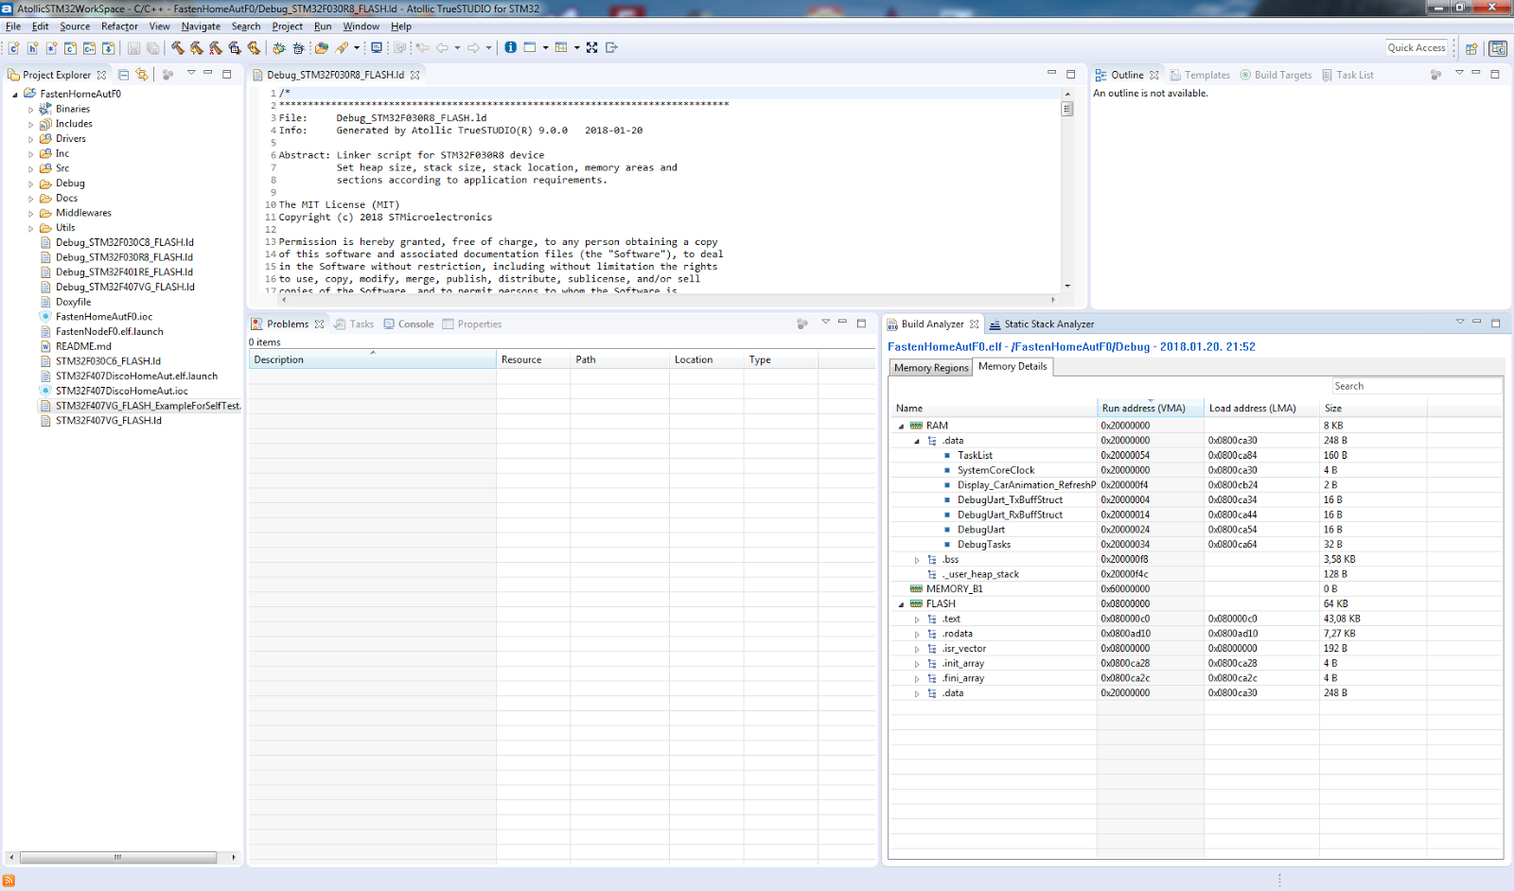This screenshot has width=1514, height=891.
Task: Maximize the Build Analyzer panel
Action: [1496, 323]
